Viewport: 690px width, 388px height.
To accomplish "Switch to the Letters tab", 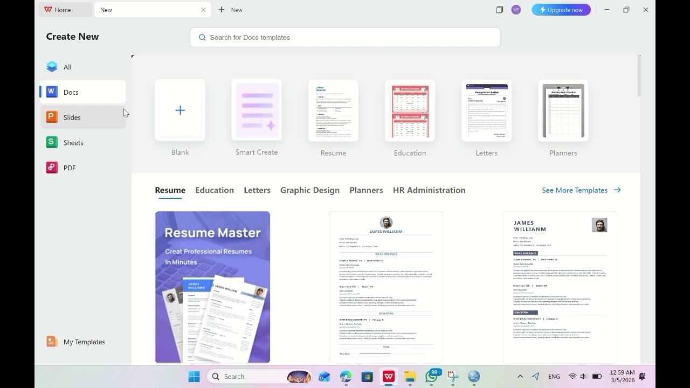I will click(x=257, y=190).
